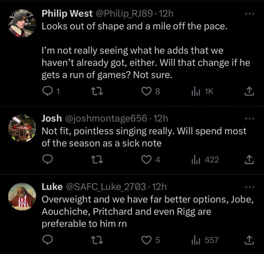
Task: Open Philip West's profile picture
Action: [22, 23]
